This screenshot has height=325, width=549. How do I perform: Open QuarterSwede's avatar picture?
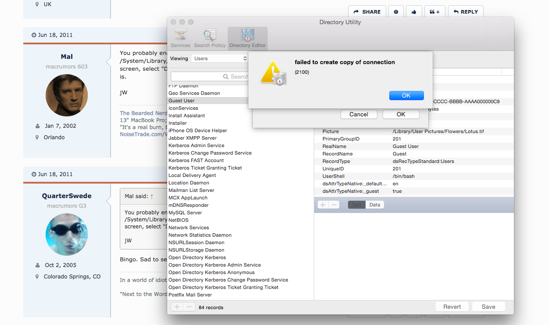point(67,235)
